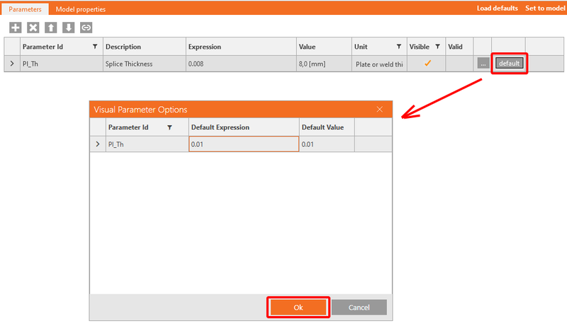The image size is (567, 326).
Task: Open the Unit dropdown for Splice Thickness
Action: [x=378, y=64]
